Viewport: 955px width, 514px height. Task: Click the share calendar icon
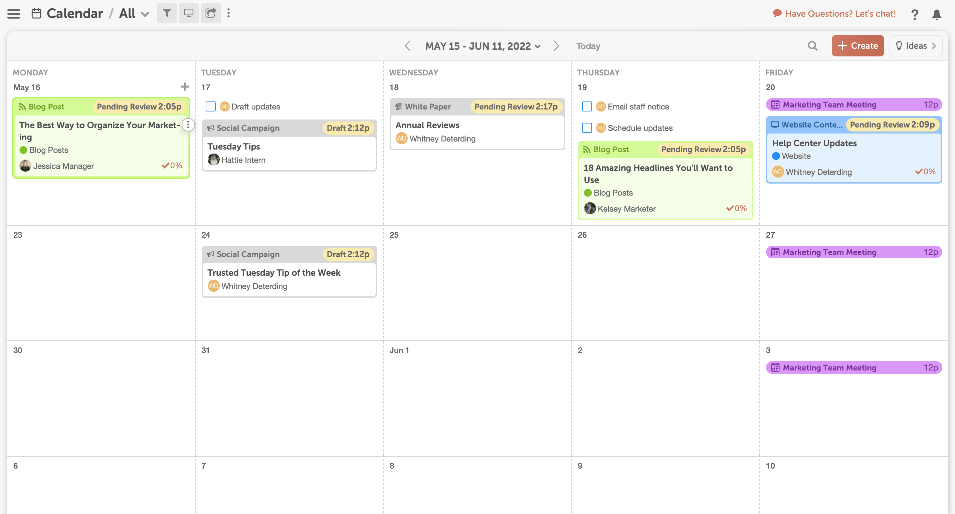(211, 13)
